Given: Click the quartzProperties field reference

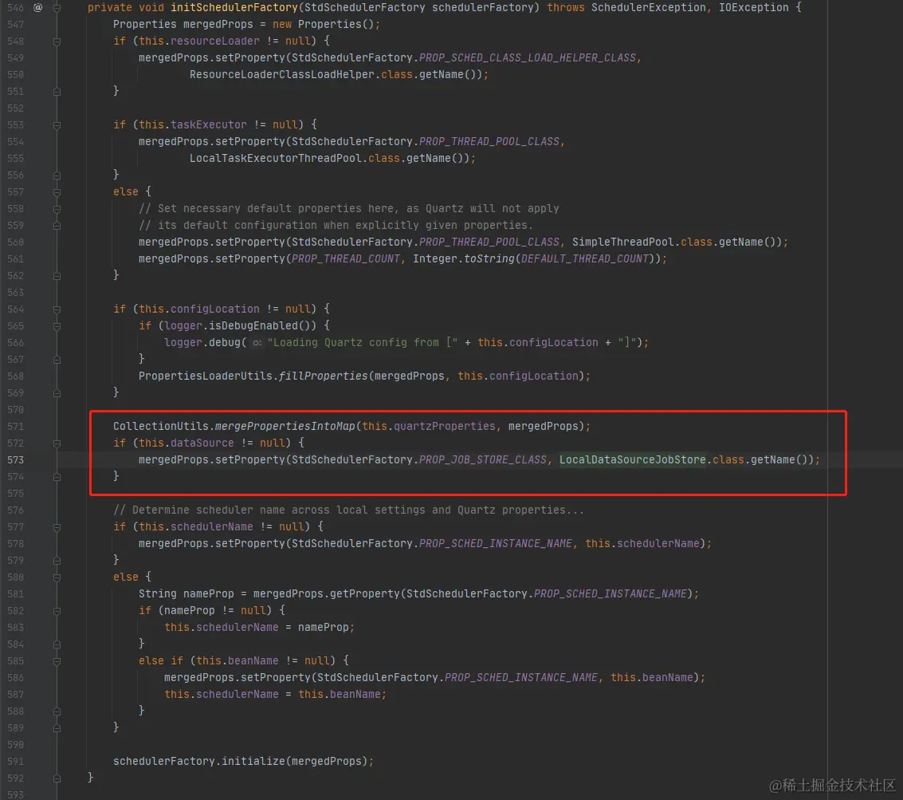Looking at the screenshot, I should [445, 426].
